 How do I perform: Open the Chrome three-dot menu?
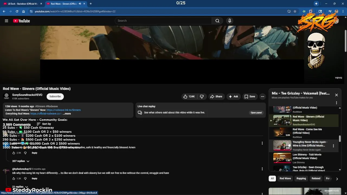coord(343,11)
